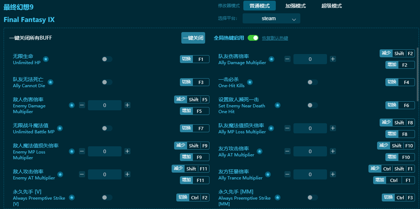Click the 一键关闭 button

point(193,38)
